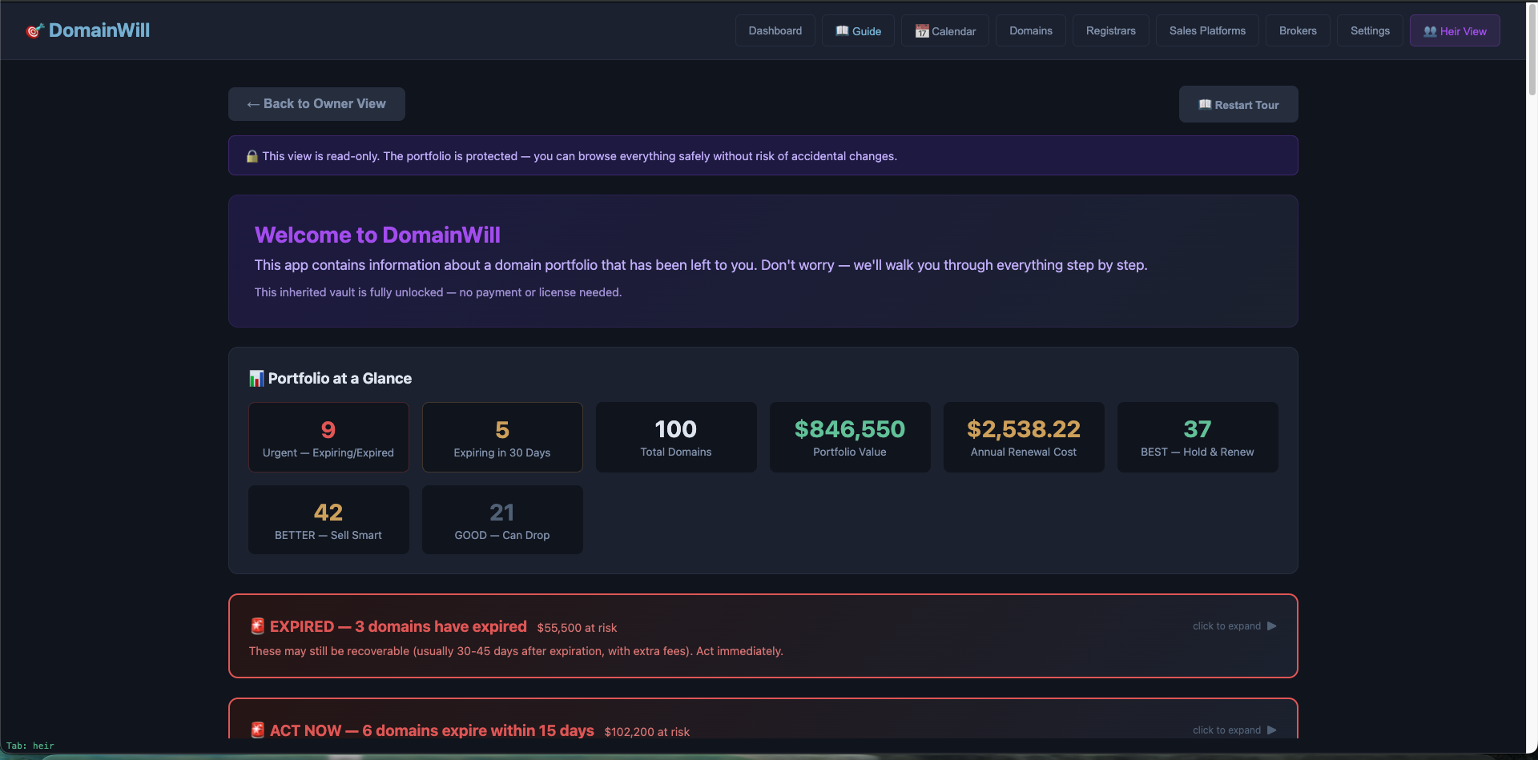This screenshot has width=1538, height=760.
Task: Expand the EXPIRED domains section arrow
Action: click(x=1271, y=626)
